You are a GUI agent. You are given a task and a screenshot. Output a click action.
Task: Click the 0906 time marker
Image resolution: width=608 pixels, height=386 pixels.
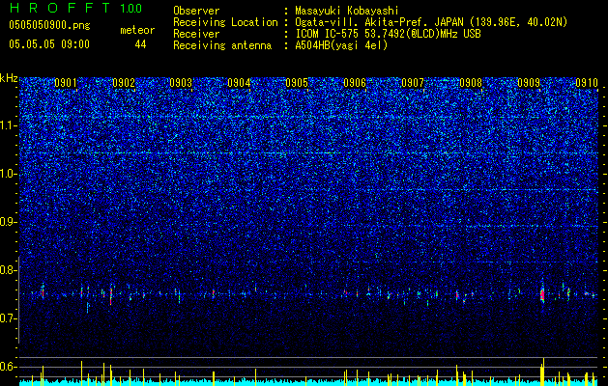tap(355, 83)
